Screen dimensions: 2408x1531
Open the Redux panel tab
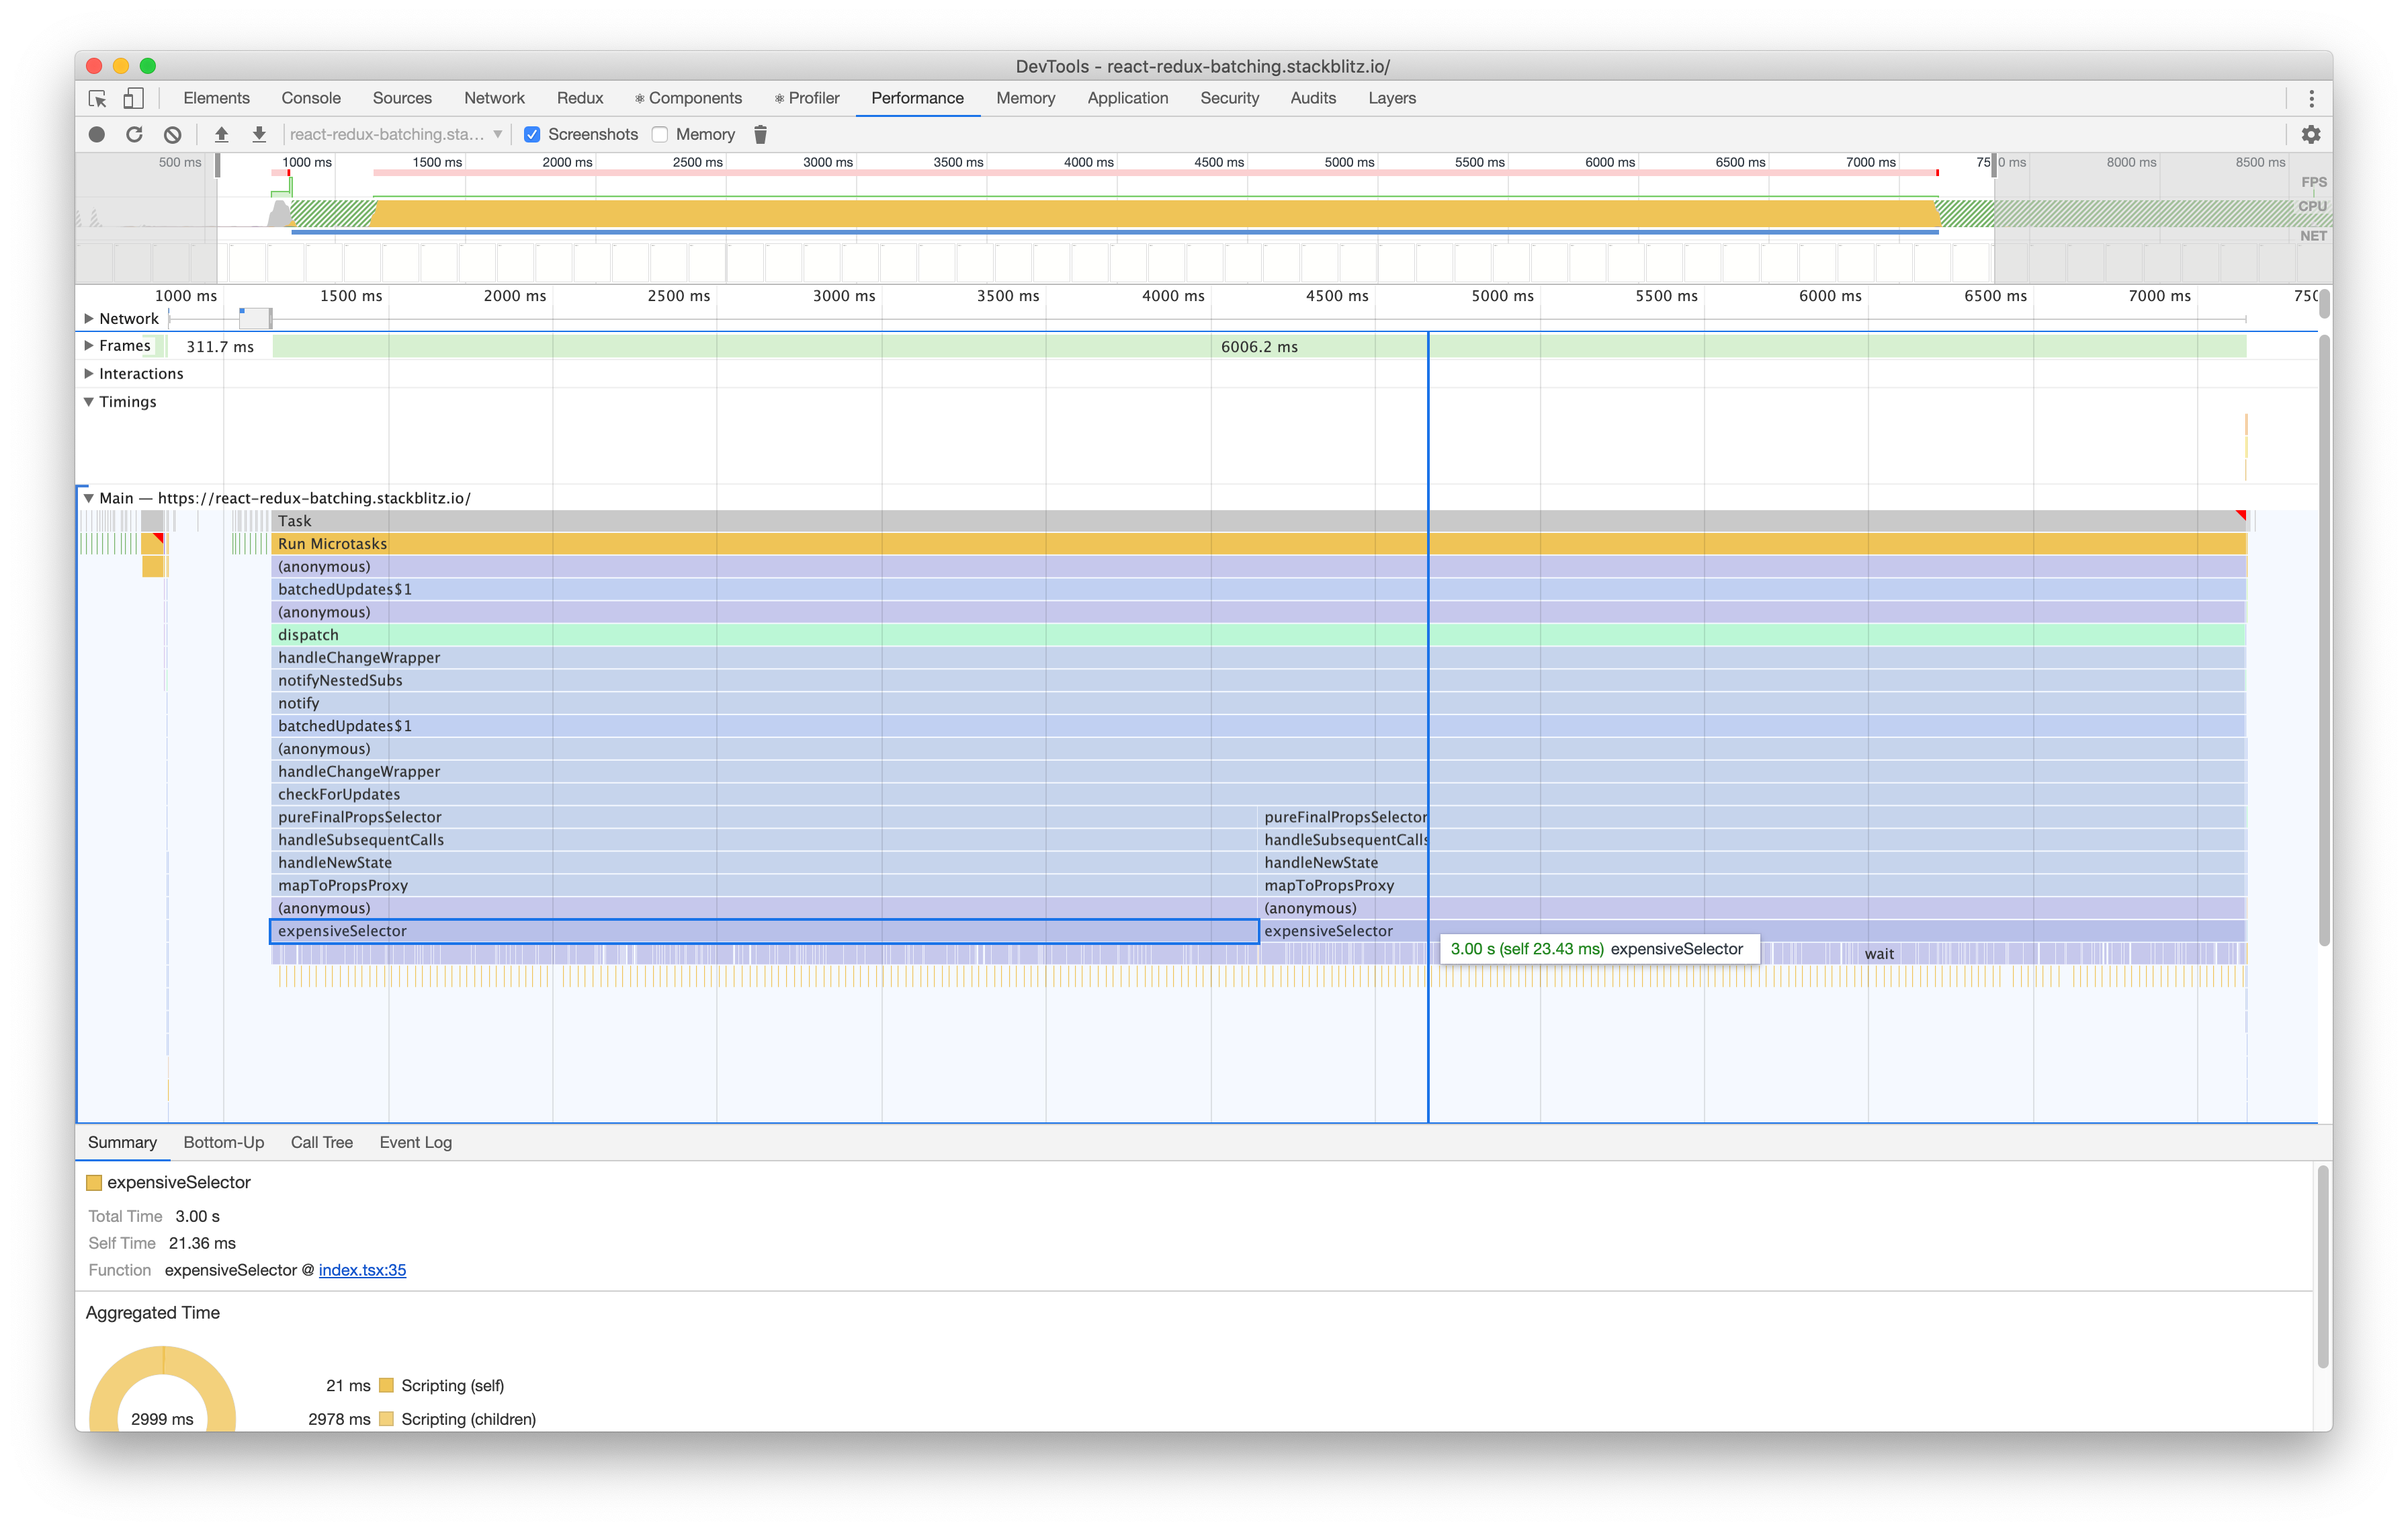[x=580, y=98]
